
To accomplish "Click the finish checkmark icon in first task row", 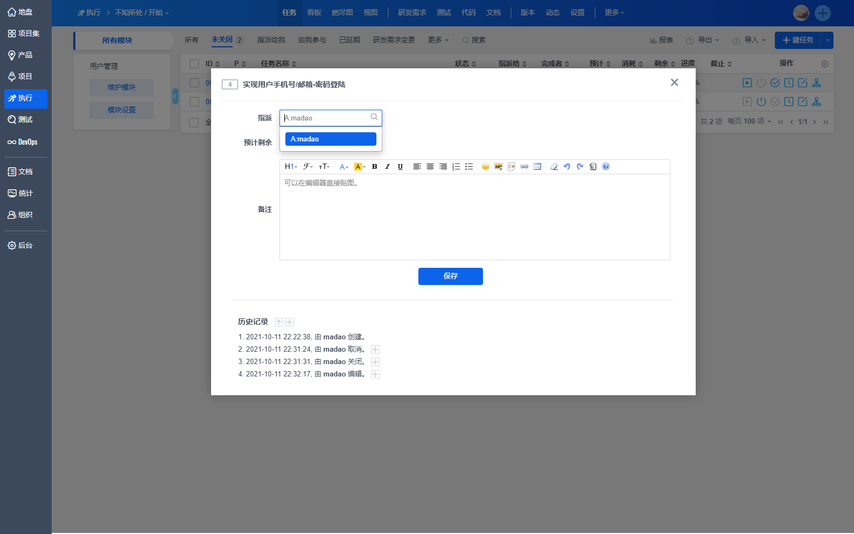I will (775, 83).
